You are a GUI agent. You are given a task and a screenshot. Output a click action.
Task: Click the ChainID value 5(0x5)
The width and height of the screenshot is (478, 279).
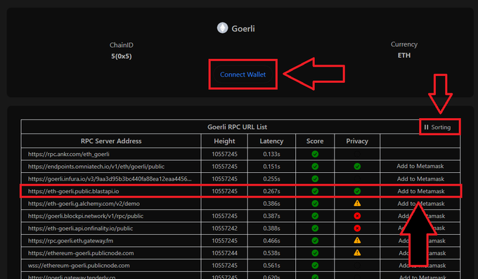[x=122, y=56]
